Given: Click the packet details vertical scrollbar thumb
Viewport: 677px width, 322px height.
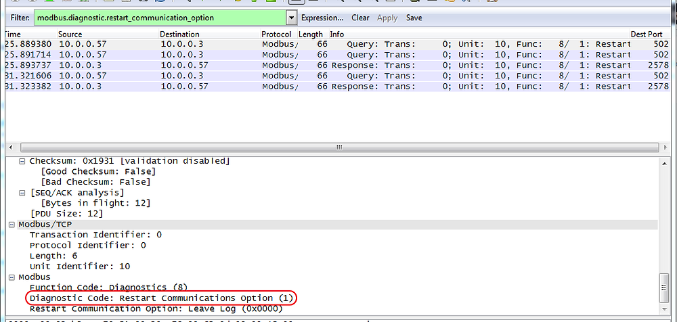Looking at the screenshot, I should click(665, 288).
